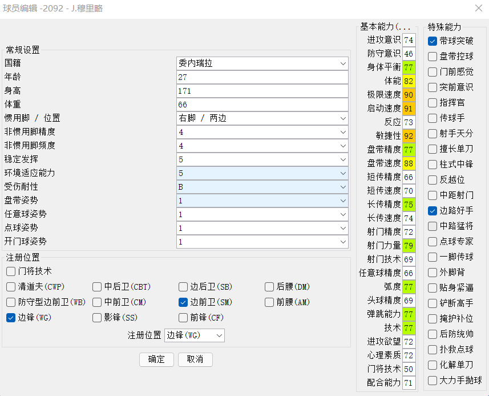Open the 非惯用脚频度 dropdown
The height and width of the screenshot is (396, 489).
point(262,146)
